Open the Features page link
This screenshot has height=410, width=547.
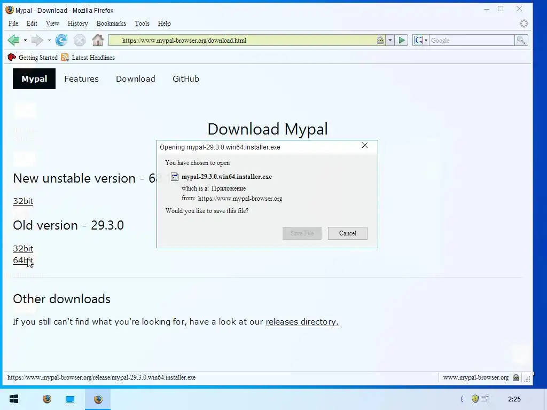coord(81,79)
